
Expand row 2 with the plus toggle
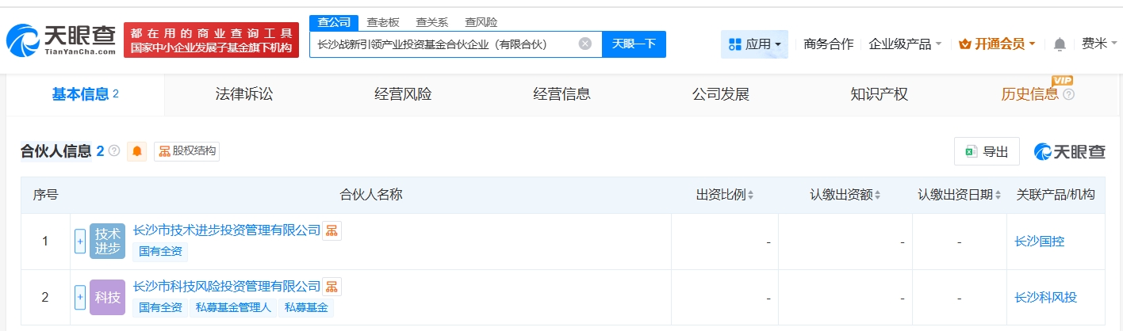tap(80, 297)
